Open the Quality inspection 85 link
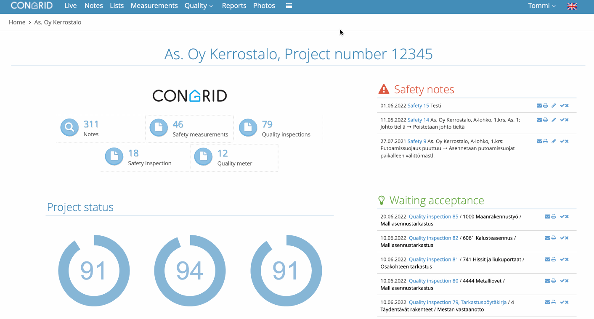Screen dimensions: 594x319 click(434, 217)
